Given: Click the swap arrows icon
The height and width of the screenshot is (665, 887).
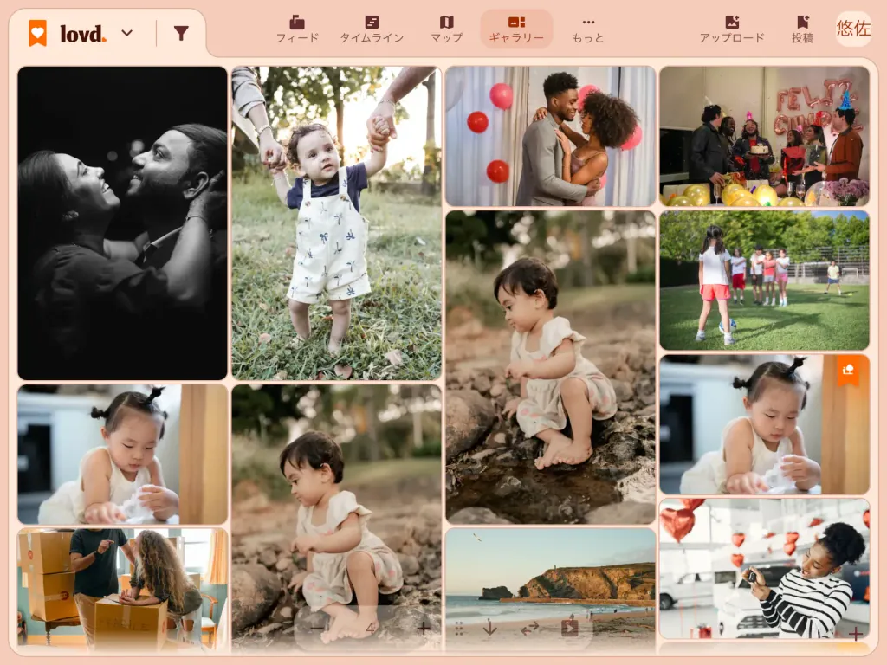Looking at the screenshot, I should (x=529, y=628).
